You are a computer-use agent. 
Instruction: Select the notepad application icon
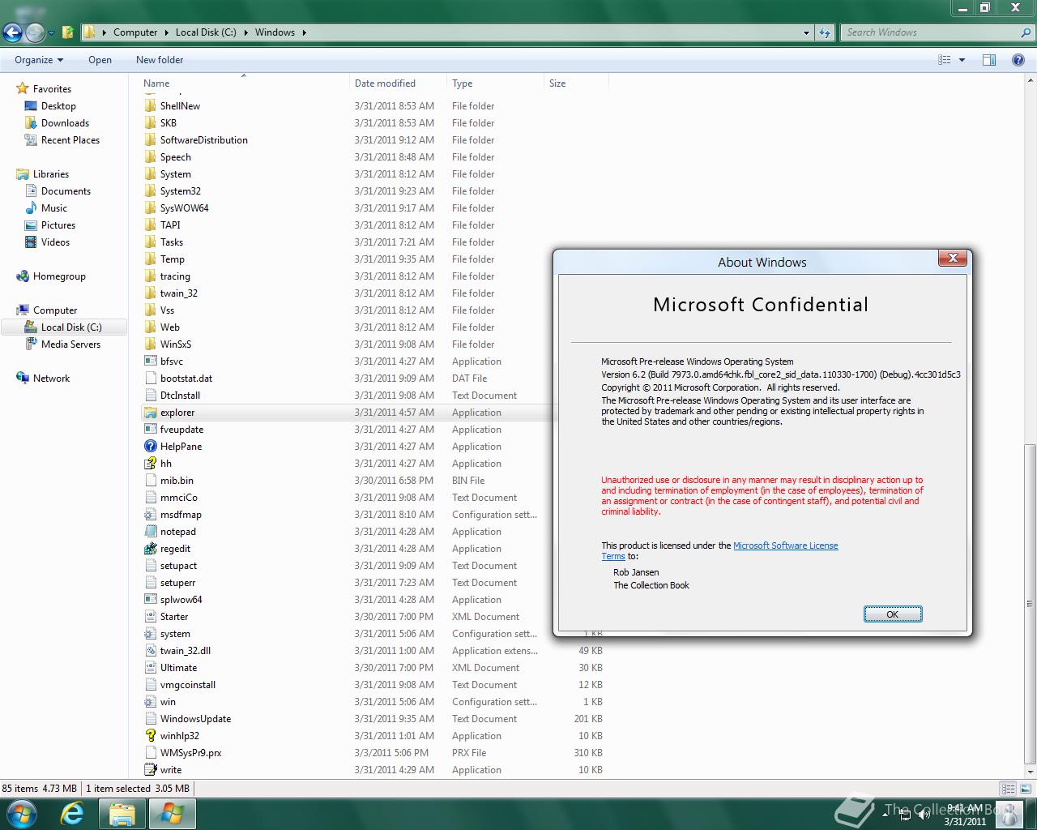click(150, 532)
